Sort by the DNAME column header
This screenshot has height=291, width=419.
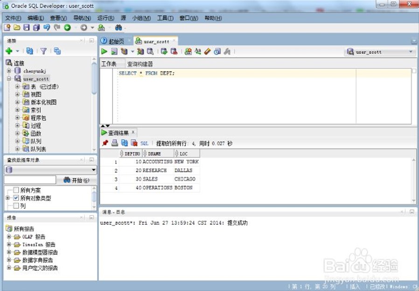point(158,153)
